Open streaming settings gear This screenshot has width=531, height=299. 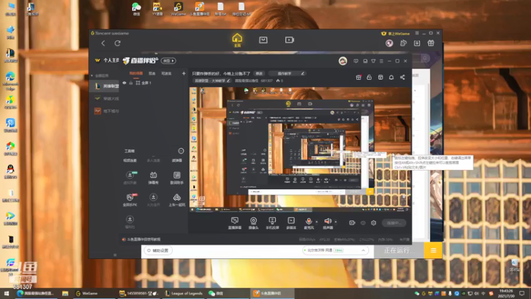tap(374, 223)
